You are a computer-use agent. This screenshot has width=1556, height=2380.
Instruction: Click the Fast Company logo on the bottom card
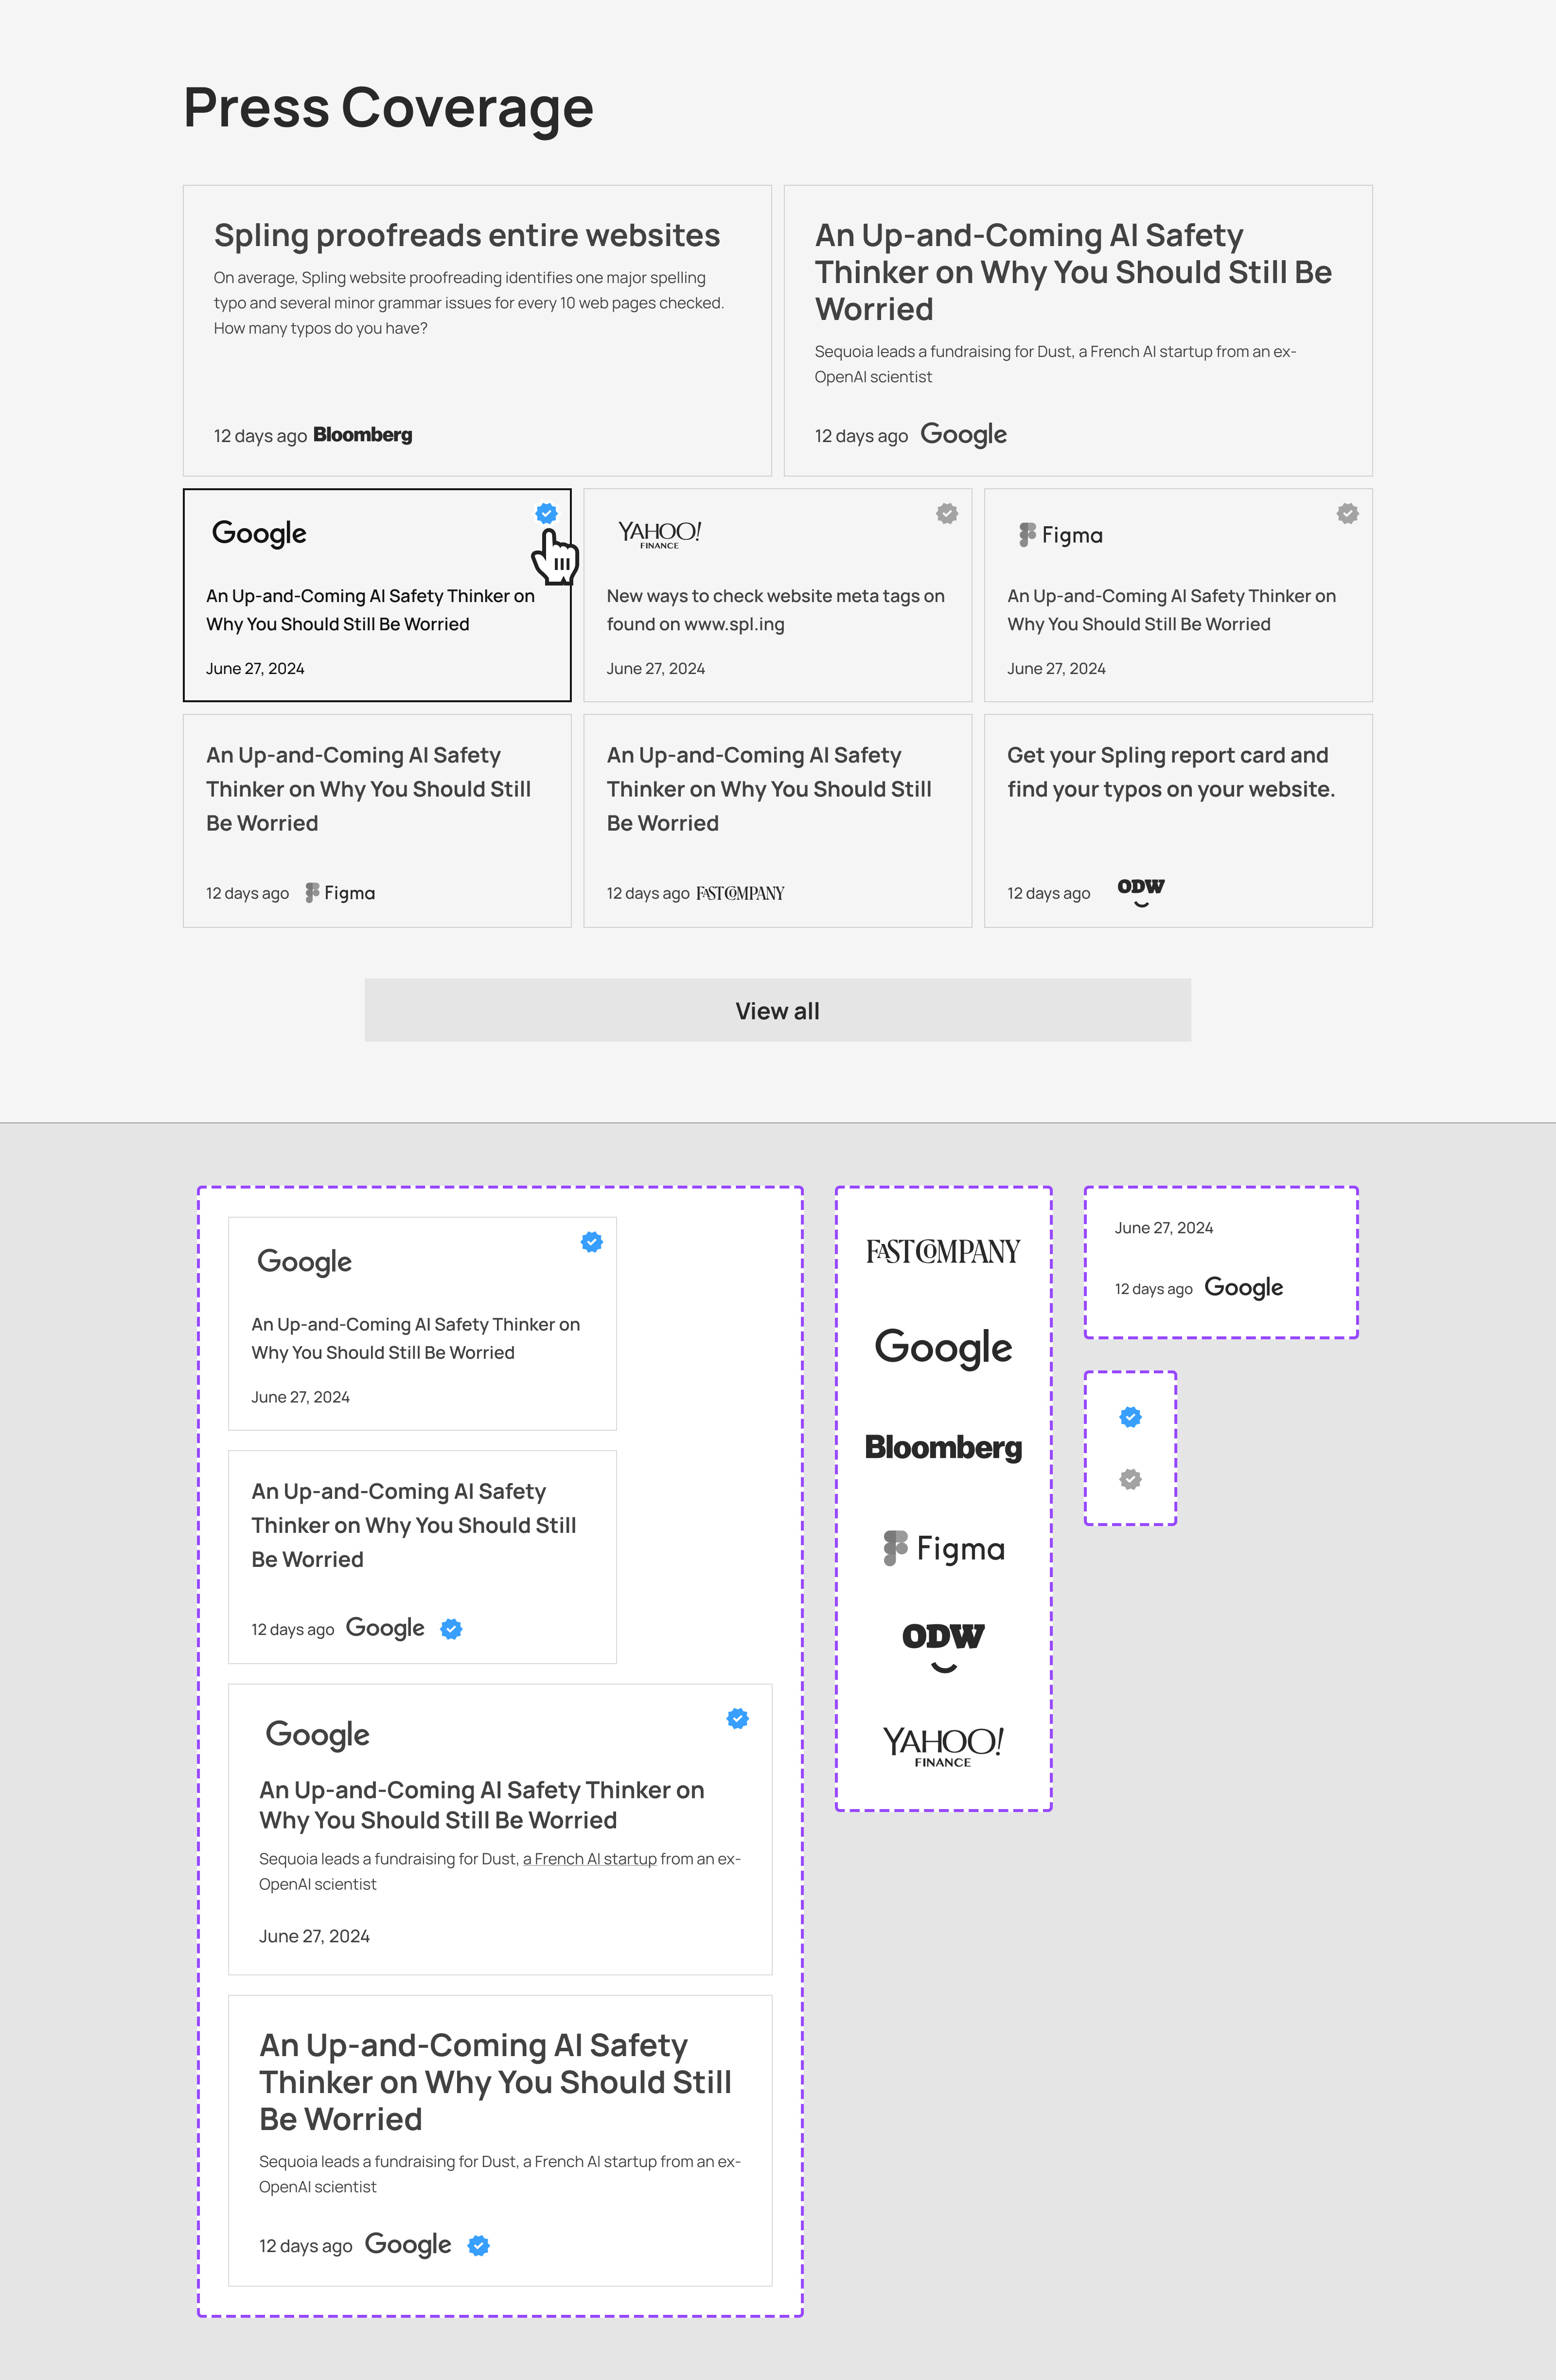coord(741,893)
